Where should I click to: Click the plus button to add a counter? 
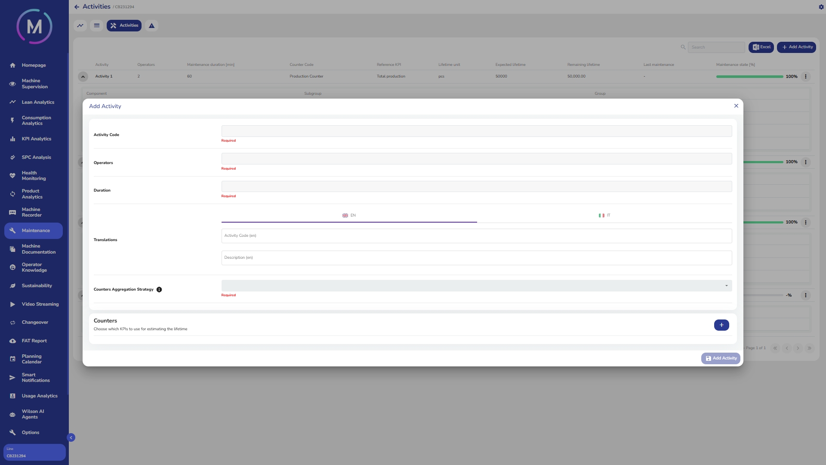click(721, 325)
